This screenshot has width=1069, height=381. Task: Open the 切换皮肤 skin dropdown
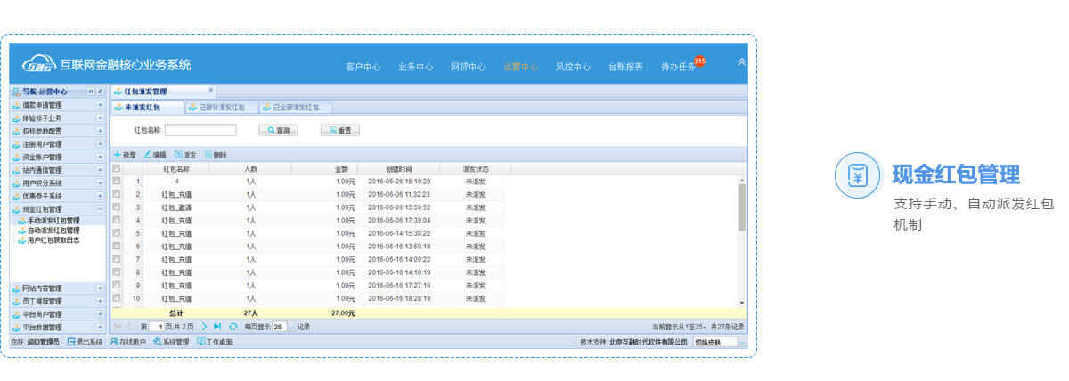pos(743,342)
